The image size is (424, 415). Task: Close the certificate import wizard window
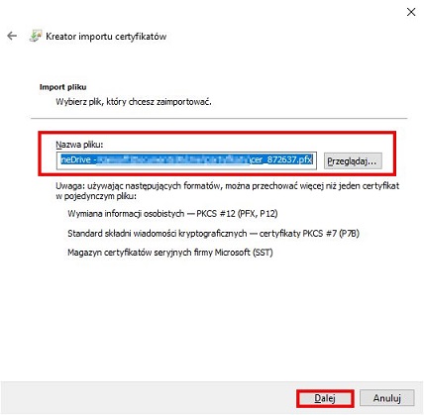point(411,12)
